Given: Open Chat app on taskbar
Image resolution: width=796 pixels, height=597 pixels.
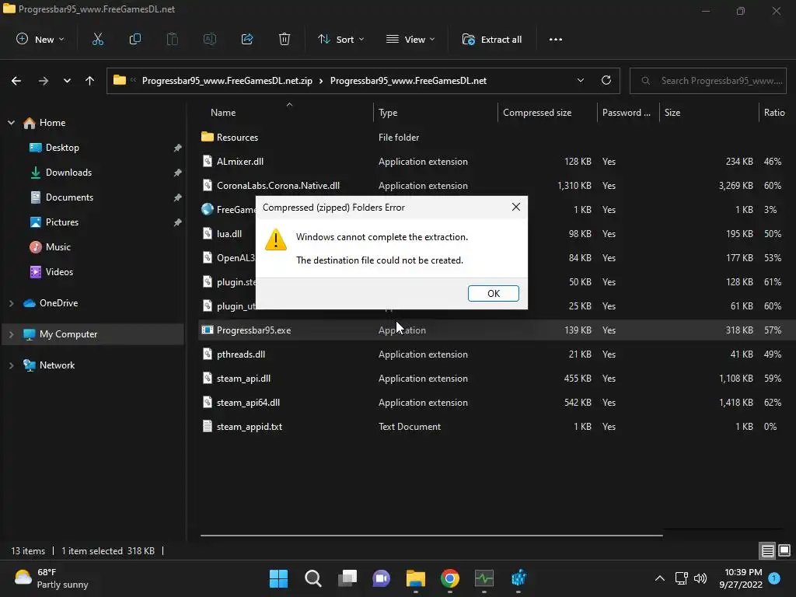Looking at the screenshot, I should [x=381, y=578].
